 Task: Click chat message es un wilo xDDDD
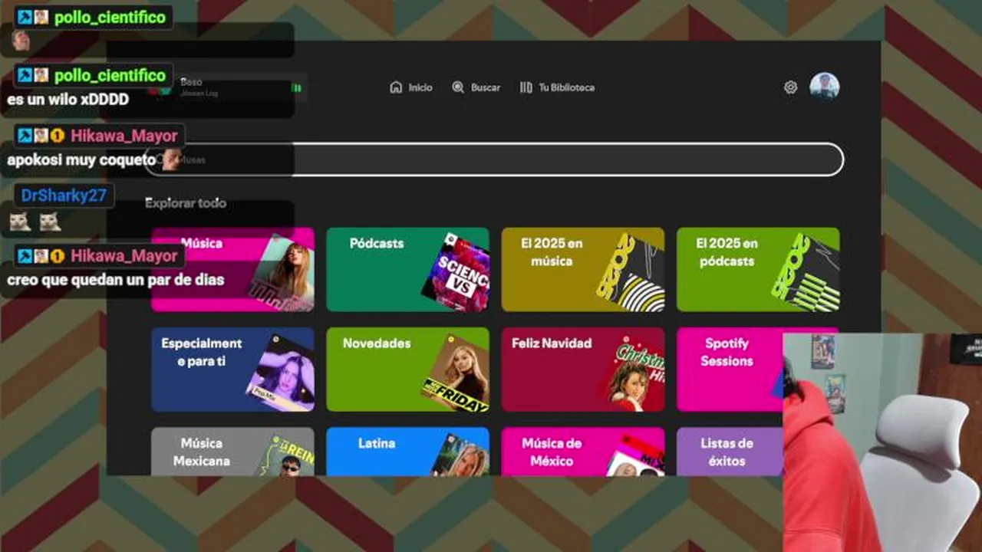pyautogui.click(x=68, y=100)
